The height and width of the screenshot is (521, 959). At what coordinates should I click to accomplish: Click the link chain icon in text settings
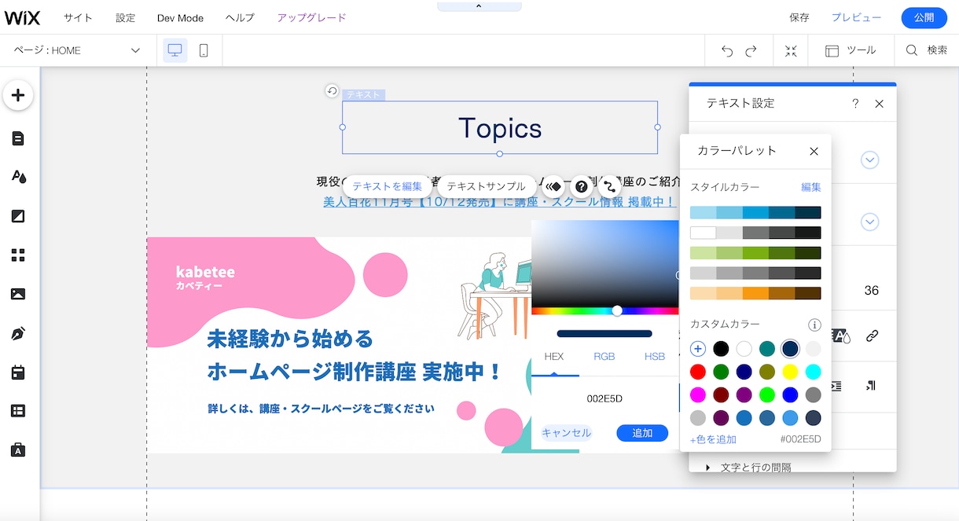pyautogui.click(x=872, y=336)
